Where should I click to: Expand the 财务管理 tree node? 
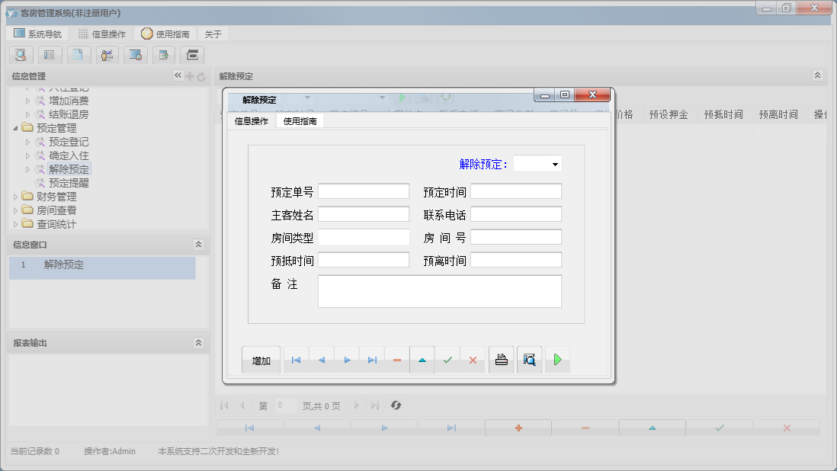point(16,196)
